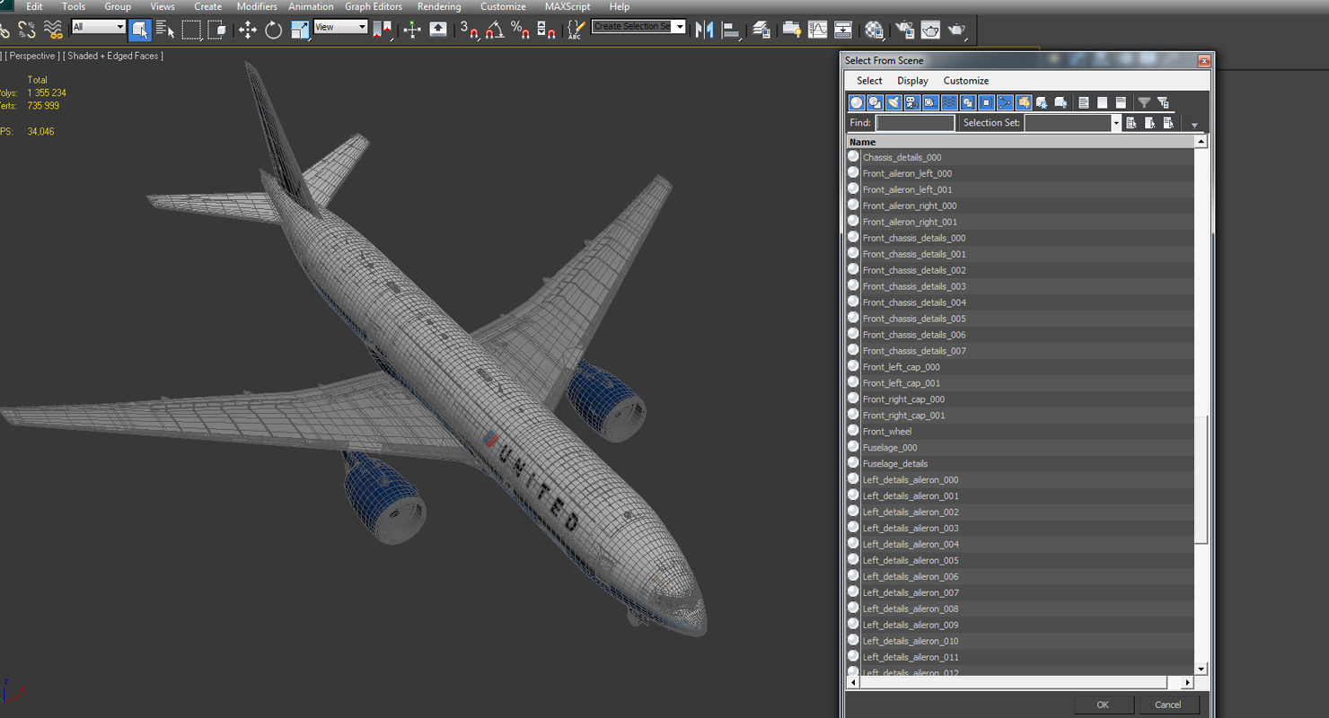The image size is (1329, 718).
Task: Toggle Display Bones filter in dialog
Action: (x=1005, y=102)
